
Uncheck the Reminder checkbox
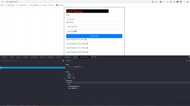(x=75, y=31)
